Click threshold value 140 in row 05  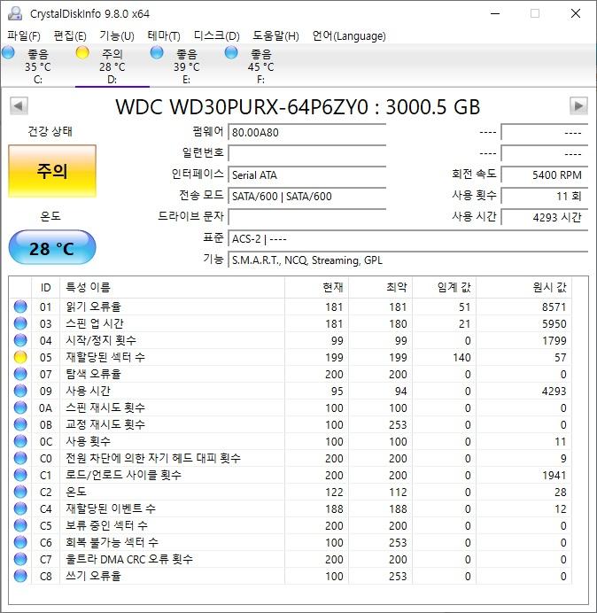[461, 357]
